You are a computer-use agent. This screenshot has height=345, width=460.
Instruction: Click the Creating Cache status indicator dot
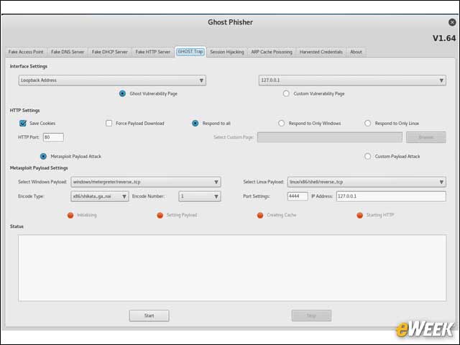[x=260, y=216]
